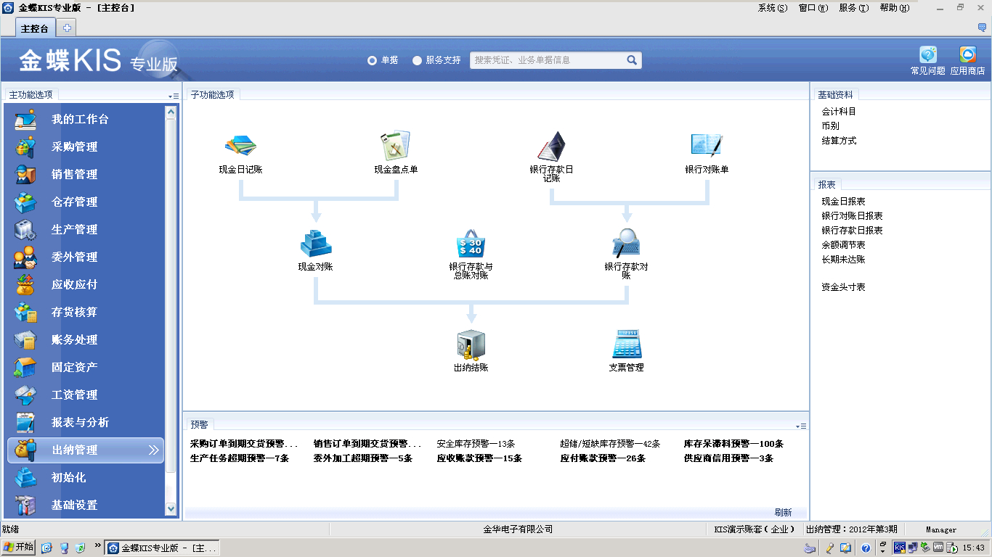This screenshot has height=557, width=992.
Task: Open 安全库存预警—13条 alert
Action: 476,444
